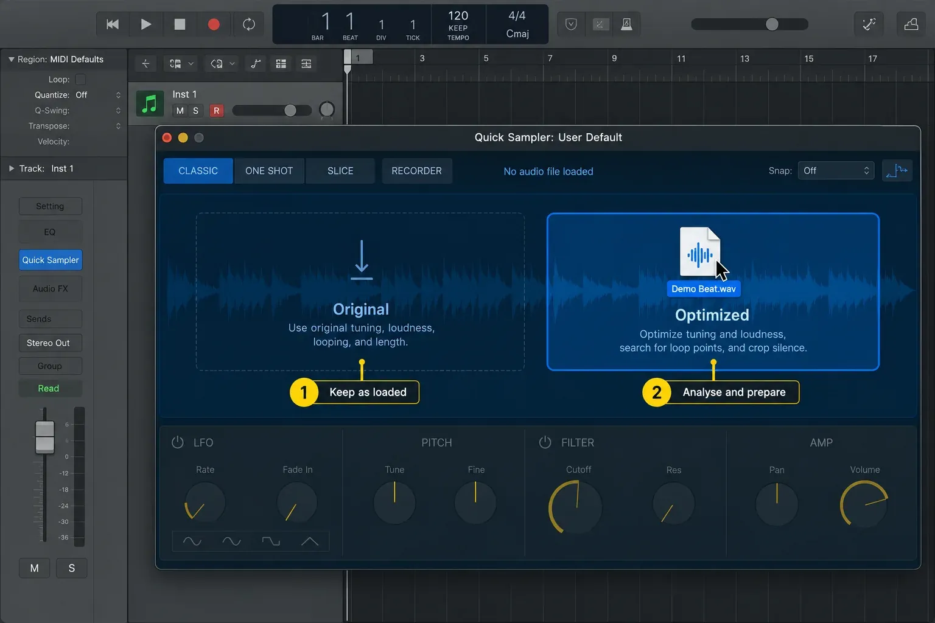Click the highlighted icon left of the metronome
This screenshot has width=935, height=623.
click(x=600, y=24)
